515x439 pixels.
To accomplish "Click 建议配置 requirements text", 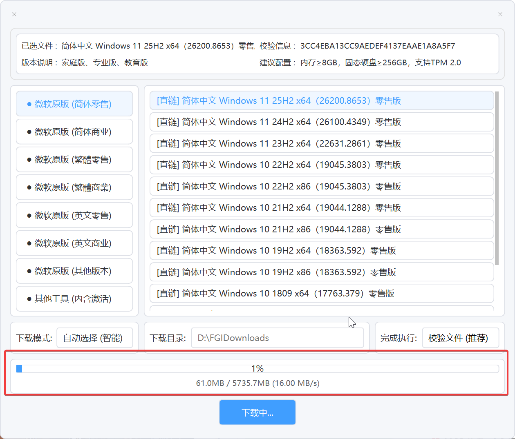I will [381, 62].
